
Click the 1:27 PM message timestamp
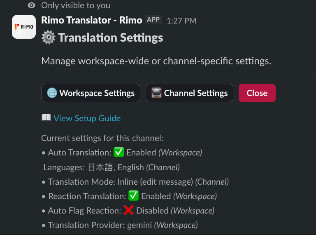coord(181,21)
